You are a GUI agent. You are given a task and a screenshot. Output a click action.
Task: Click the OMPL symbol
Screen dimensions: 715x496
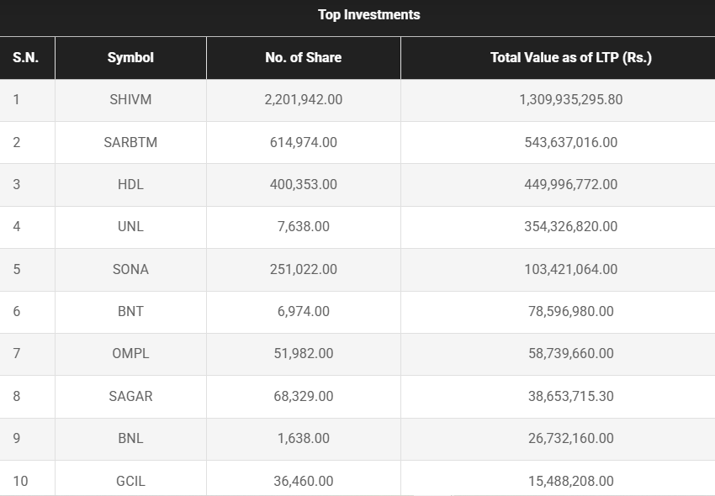130,354
